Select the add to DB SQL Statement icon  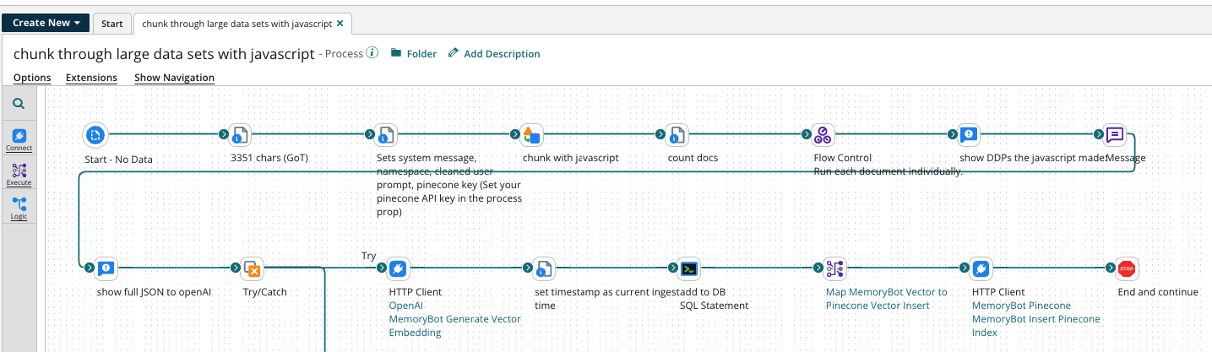[x=689, y=268]
